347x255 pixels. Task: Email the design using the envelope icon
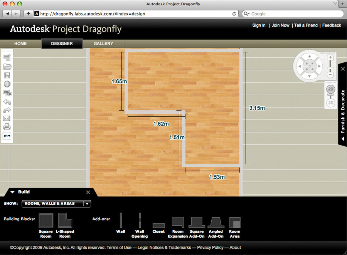pyautogui.click(x=7, y=118)
